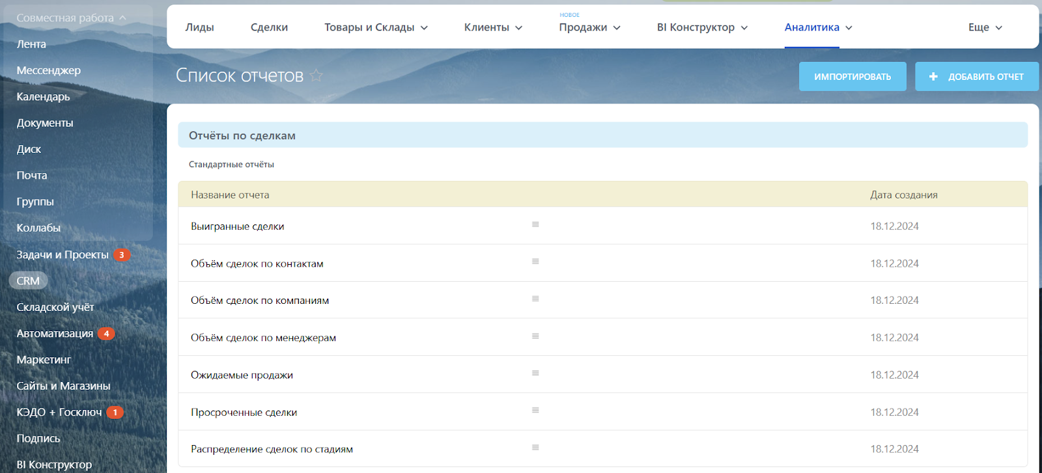Image resolution: width=1042 pixels, height=473 pixels.
Task: Open menu icon for Просроченные сделки row
Action: 535,411
